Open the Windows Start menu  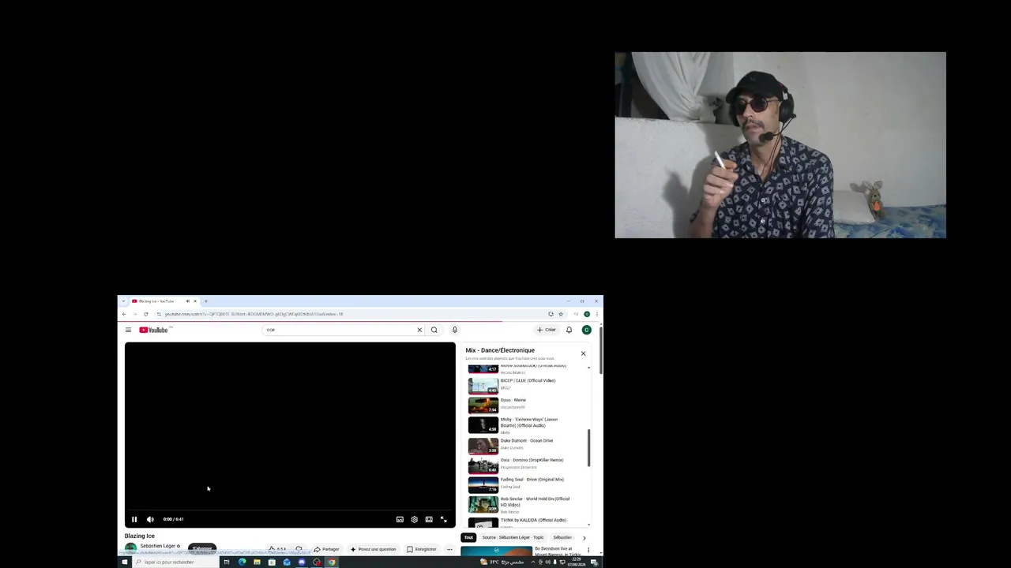[124, 562]
